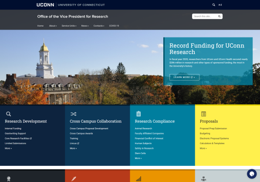Focus the Search this site field

point(205,17)
